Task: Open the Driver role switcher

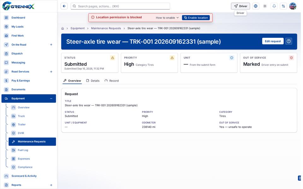Action: 241,6
